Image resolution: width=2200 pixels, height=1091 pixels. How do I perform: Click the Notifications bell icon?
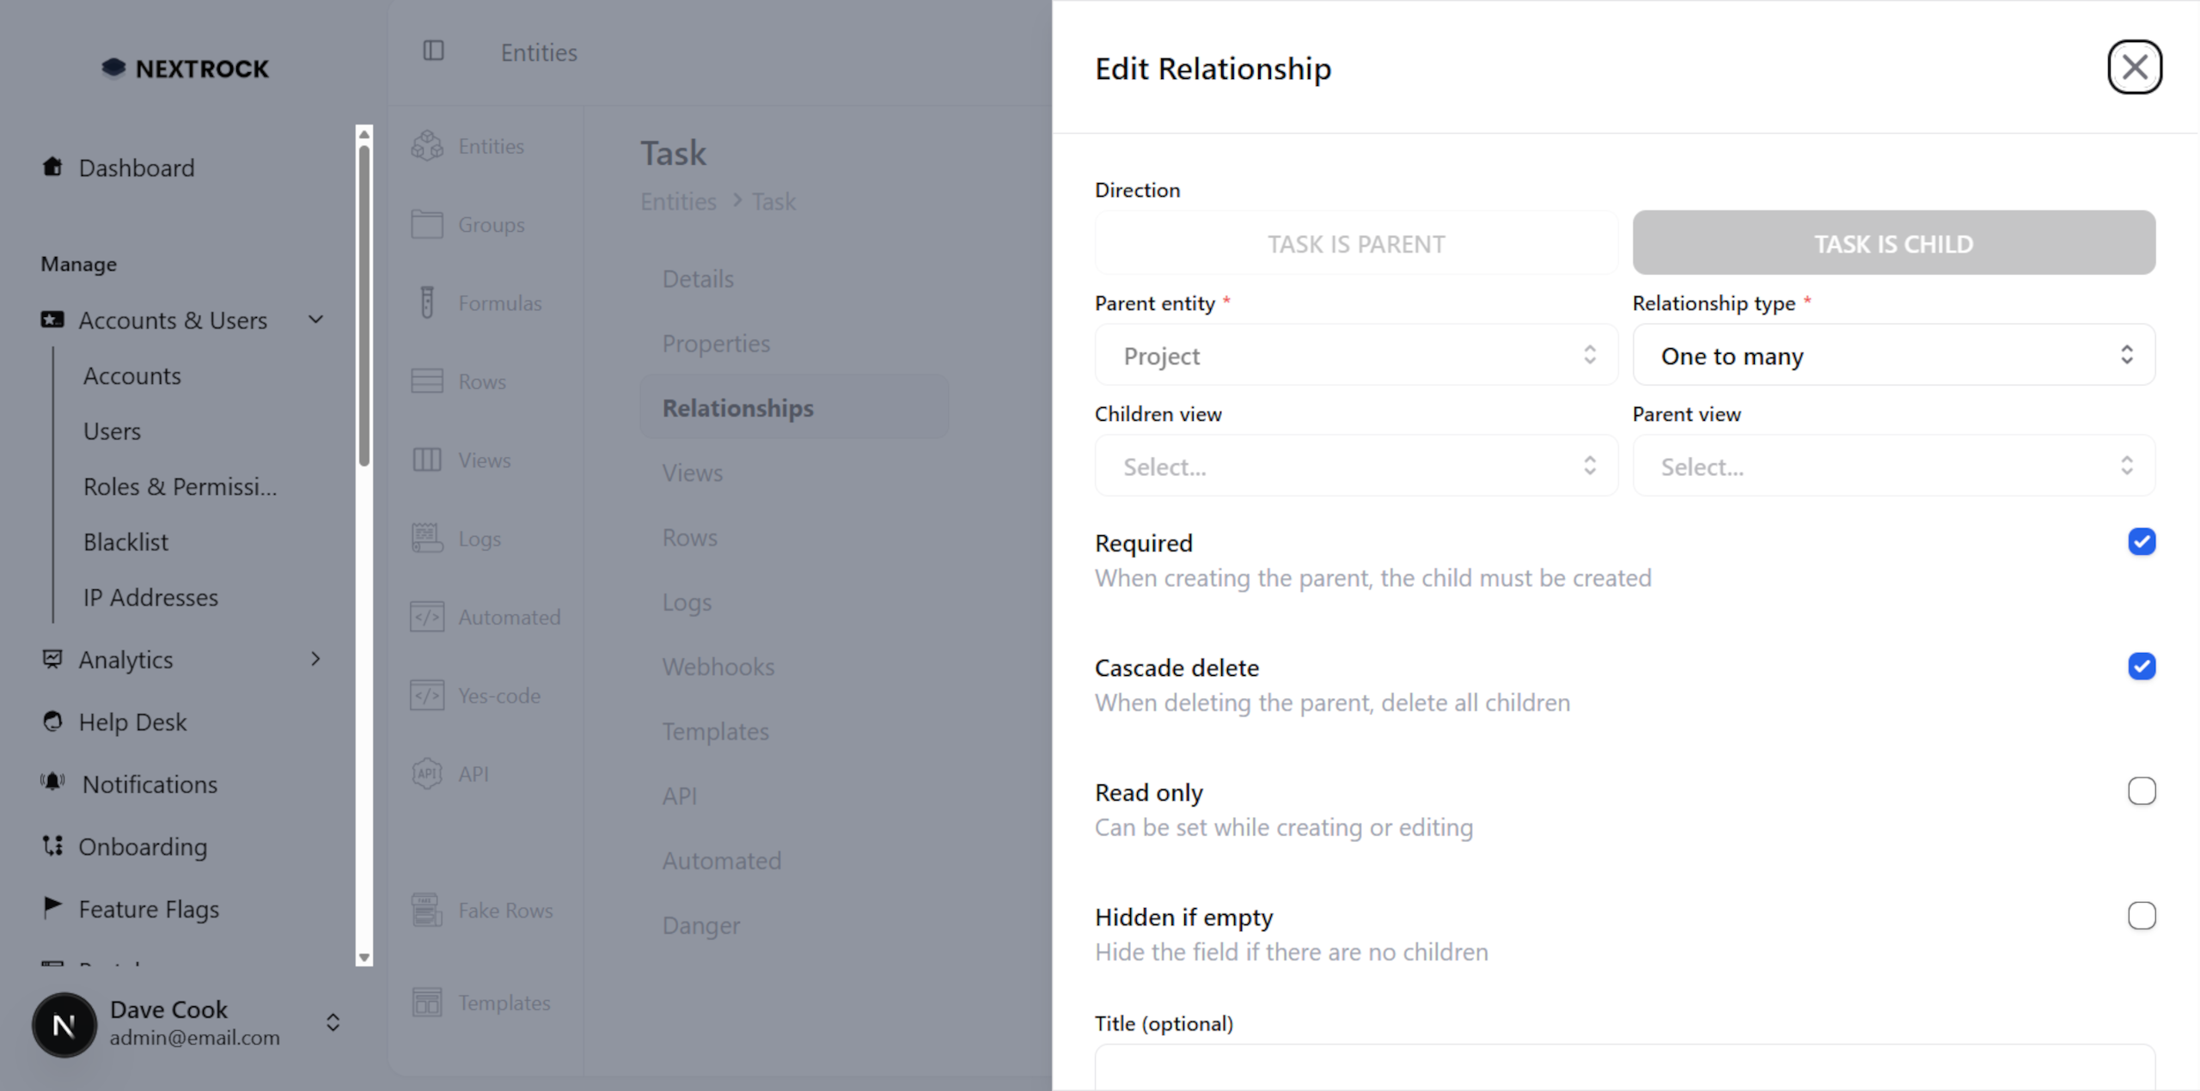pos(52,783)
